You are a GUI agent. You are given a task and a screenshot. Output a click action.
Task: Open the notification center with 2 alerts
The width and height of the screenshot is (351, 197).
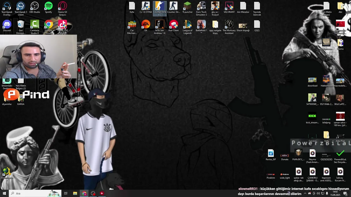click(346, 193)
